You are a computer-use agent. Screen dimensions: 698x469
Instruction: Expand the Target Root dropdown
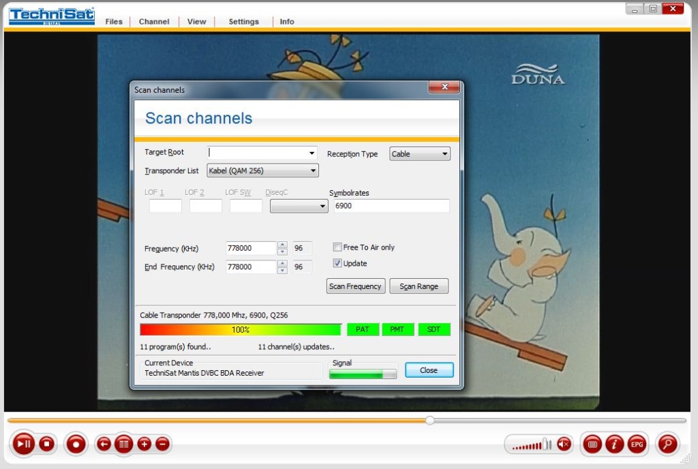312,153
